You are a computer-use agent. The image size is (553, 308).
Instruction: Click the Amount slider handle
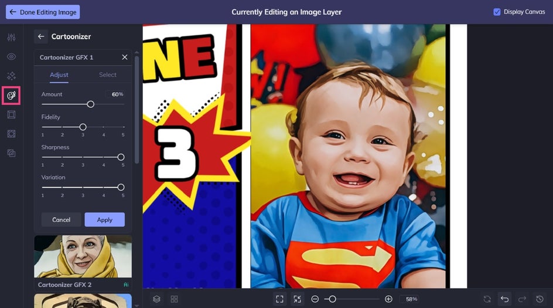[91, 104]
